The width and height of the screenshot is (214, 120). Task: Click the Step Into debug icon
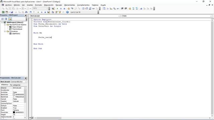click(x=72, y=9)
